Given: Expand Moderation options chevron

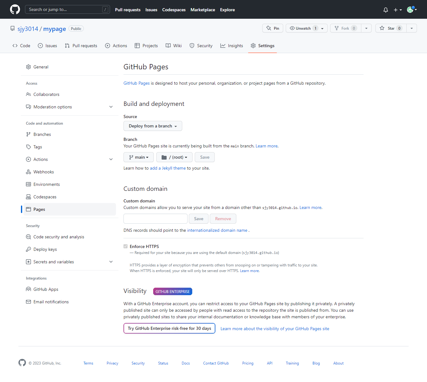Looking at the screenshot, I should [111, 107].
